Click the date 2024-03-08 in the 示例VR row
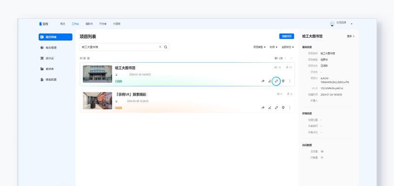Viewport: 394px width, 186px height. click(137, 101)
